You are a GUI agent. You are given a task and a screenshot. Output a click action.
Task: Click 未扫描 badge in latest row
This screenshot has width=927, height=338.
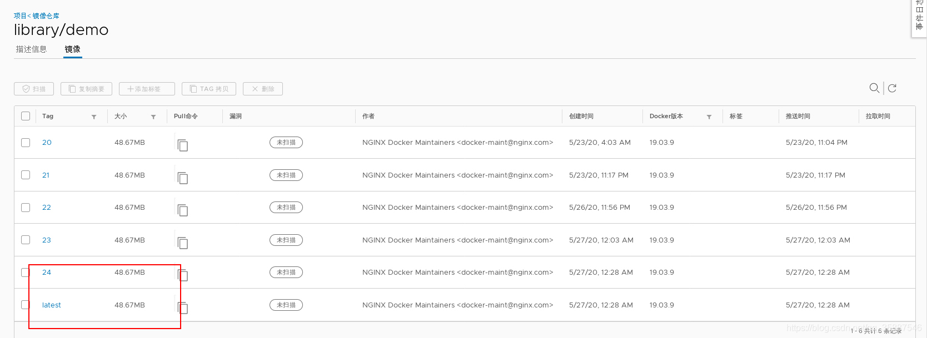pos(286,305)
